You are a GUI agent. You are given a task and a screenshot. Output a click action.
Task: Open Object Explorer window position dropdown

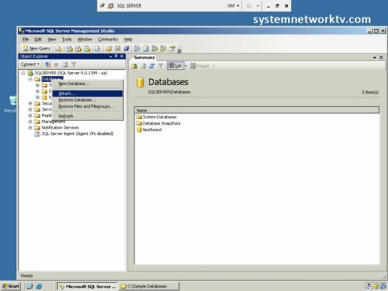pos(111,57)
